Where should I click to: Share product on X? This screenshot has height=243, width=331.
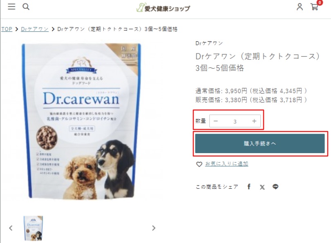pyautogui.click(x=262, y=187)
